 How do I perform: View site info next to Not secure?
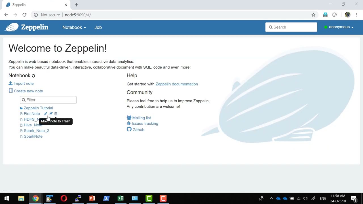[x=36, y=15]
